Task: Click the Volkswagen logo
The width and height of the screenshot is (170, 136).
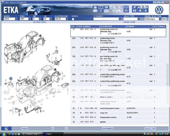Action: point(160,9)
